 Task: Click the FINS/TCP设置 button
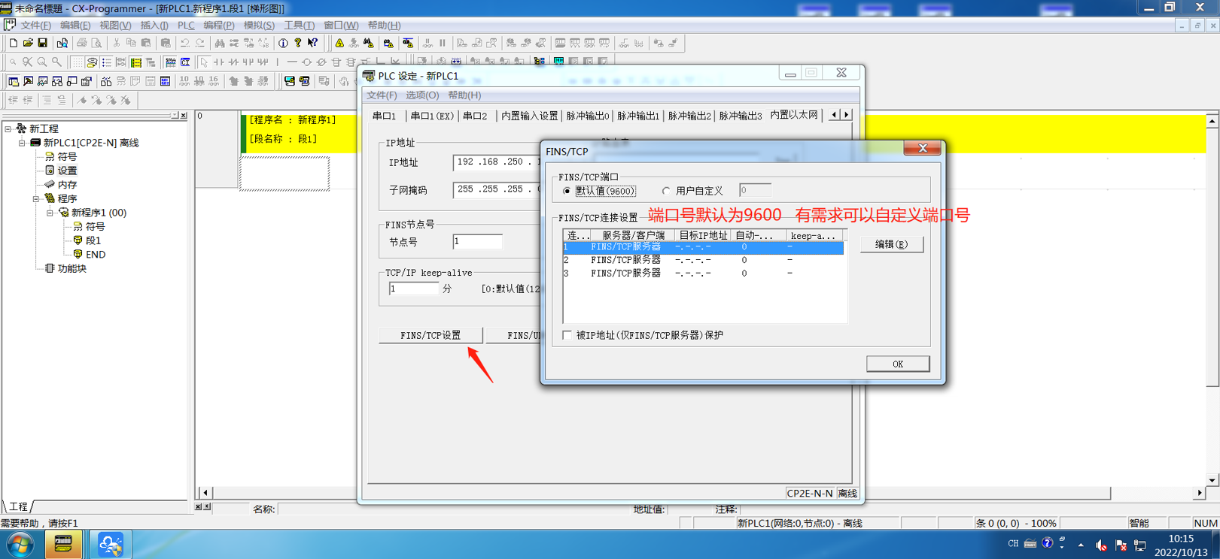(x=430, y=335)
